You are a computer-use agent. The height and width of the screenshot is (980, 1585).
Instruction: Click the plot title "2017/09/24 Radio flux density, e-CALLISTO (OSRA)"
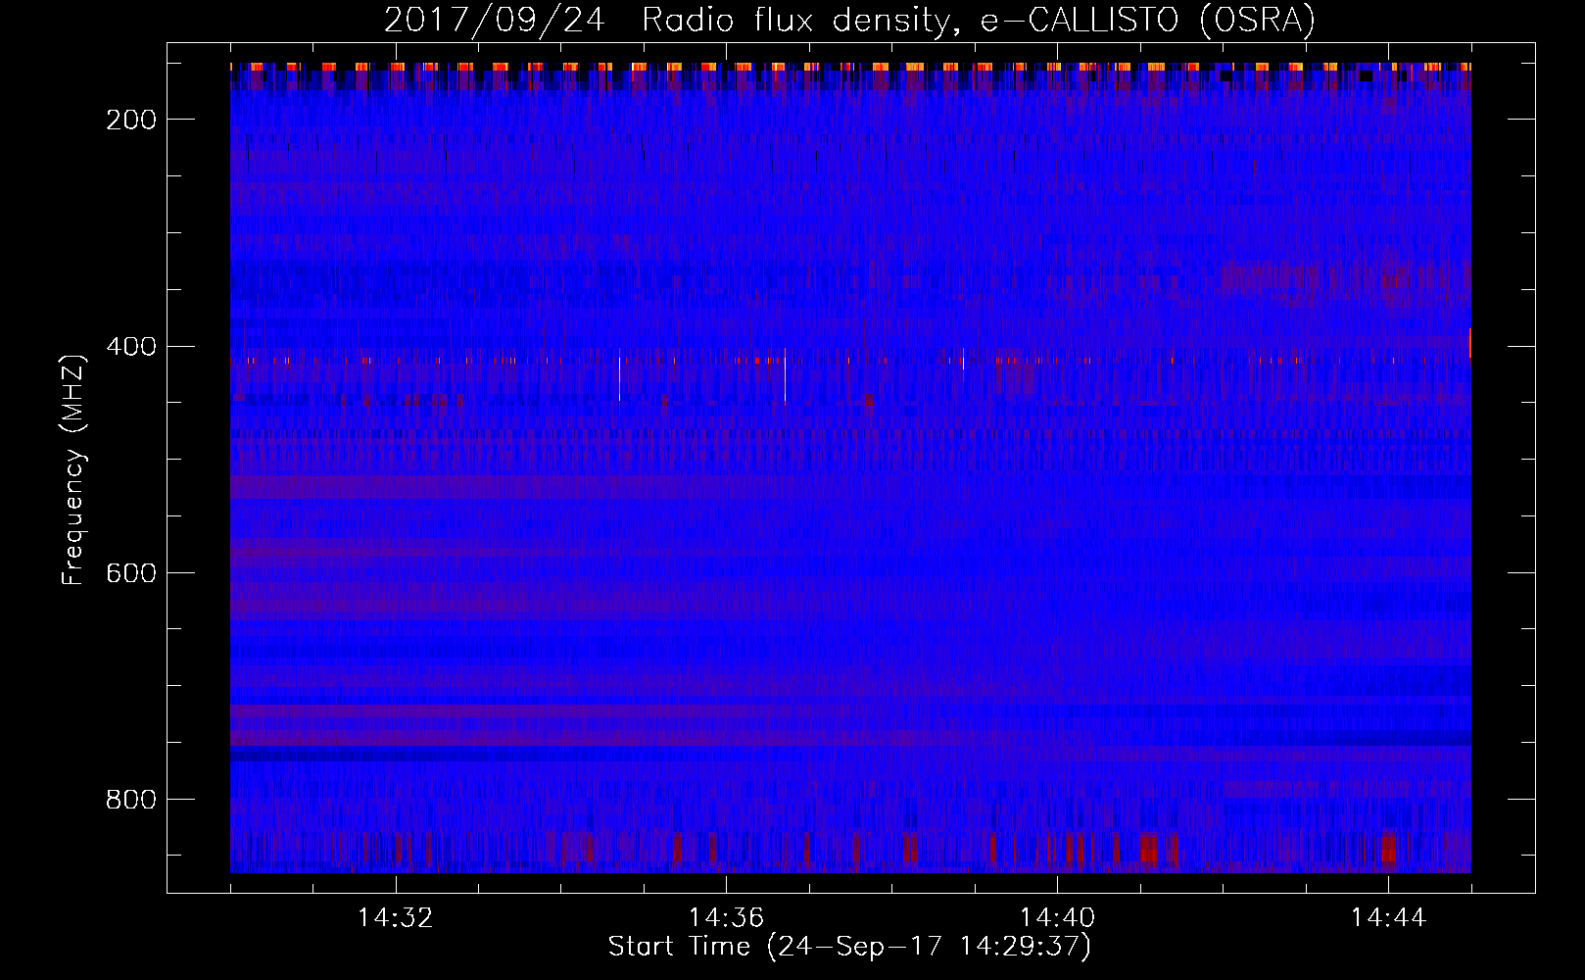(849, 20)
